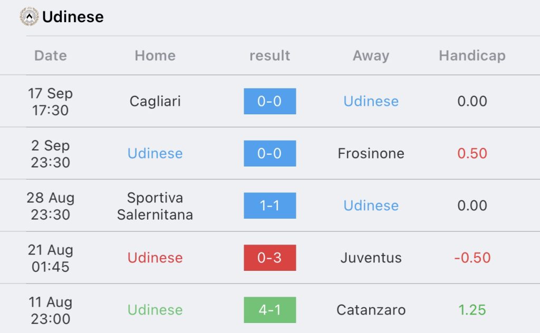Click the -0.50 handicap value
This screenshot has width=540, height=333.
point(472,258)
